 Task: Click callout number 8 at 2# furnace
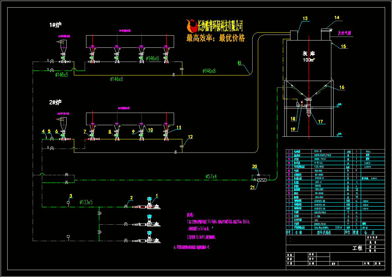coord(110,131)
